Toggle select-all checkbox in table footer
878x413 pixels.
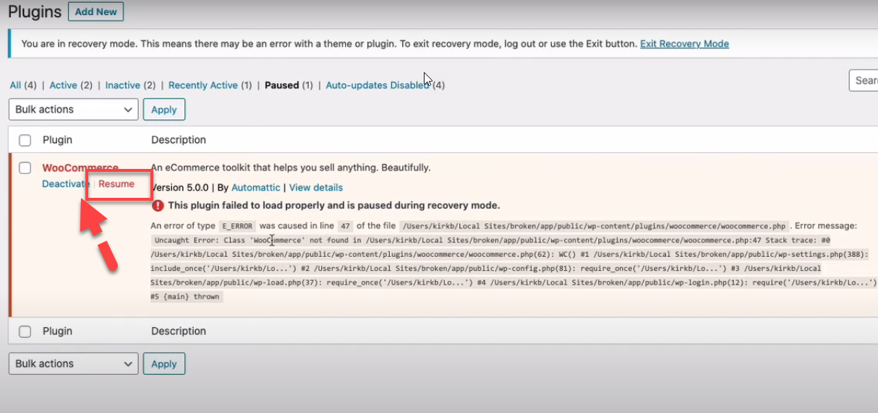[25, 331]
